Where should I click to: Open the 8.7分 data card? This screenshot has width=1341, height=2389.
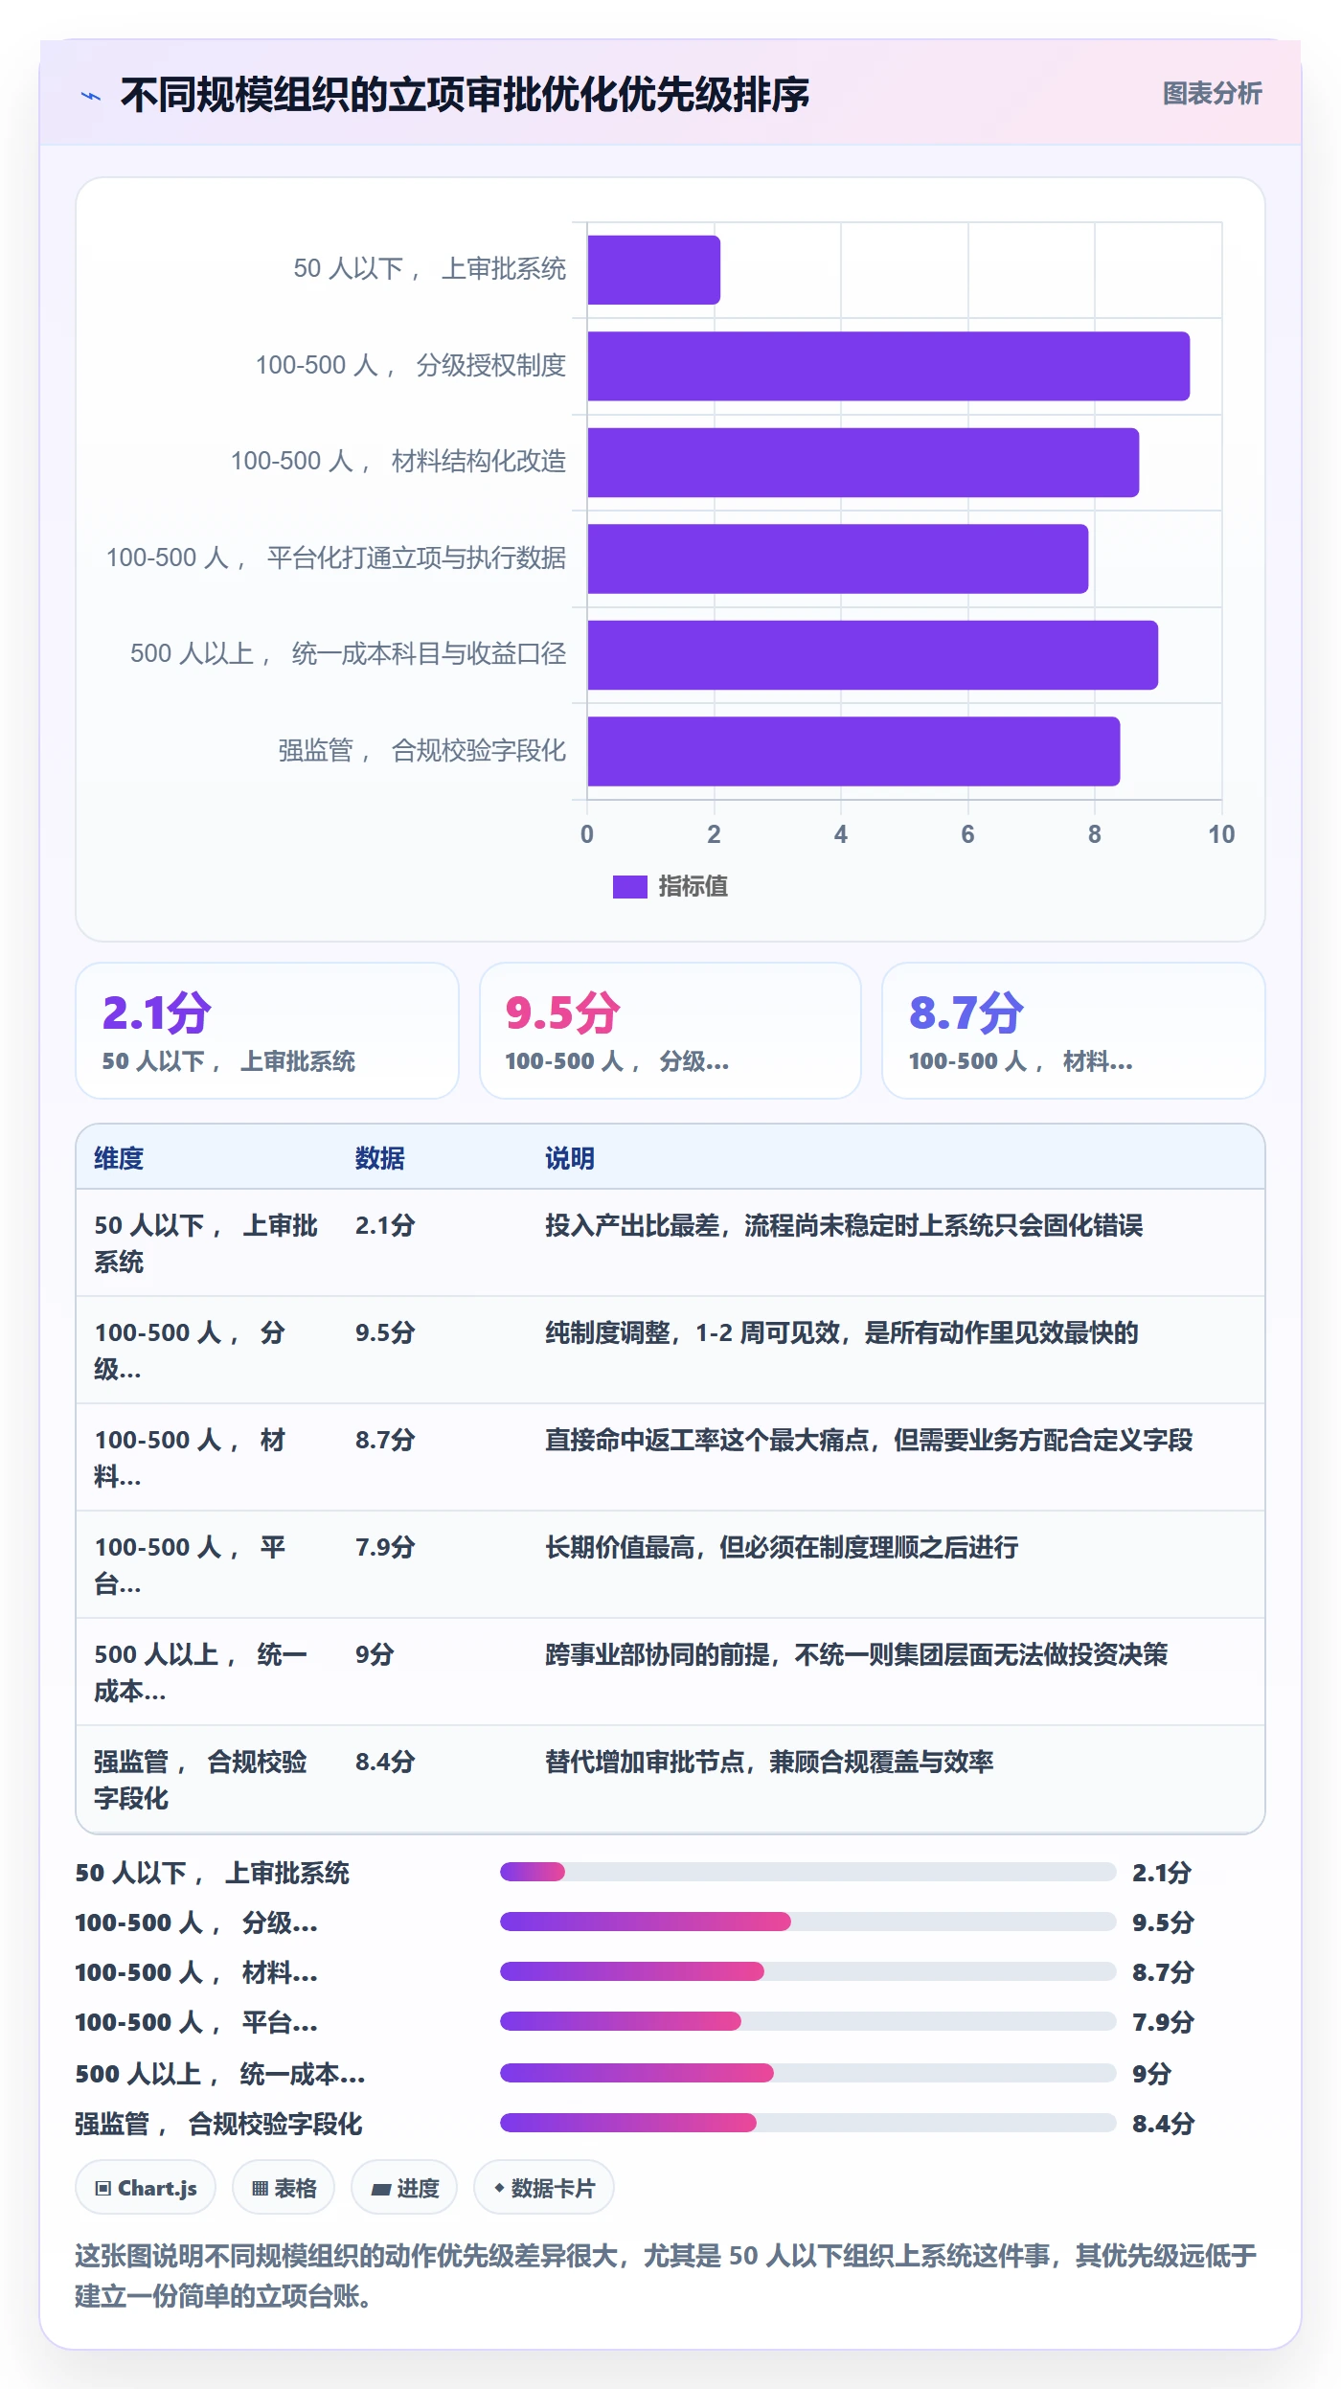click(x=1074, y=1031)
